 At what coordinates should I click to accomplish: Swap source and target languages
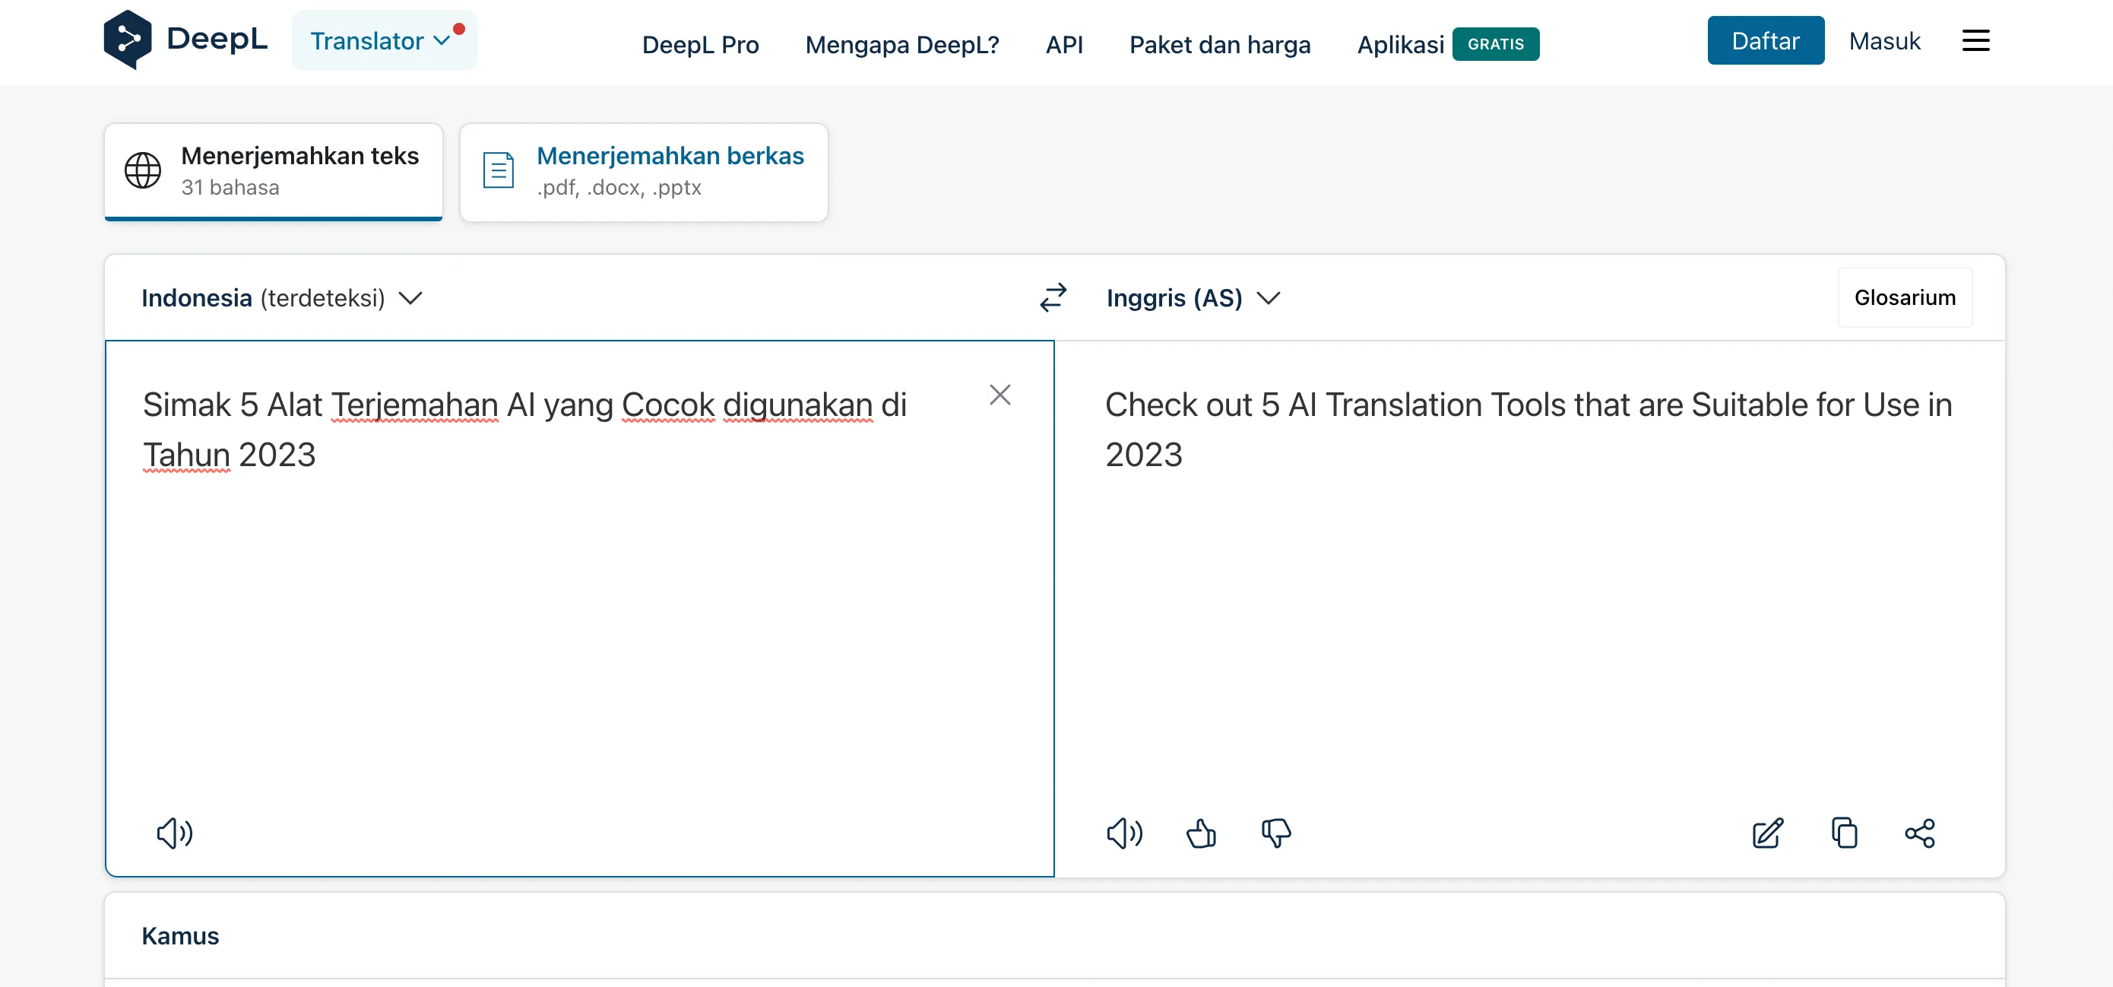point(1053,298)
